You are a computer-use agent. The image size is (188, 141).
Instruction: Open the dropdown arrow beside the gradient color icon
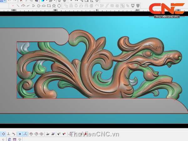pyautogui.click(x=47, y=1)
